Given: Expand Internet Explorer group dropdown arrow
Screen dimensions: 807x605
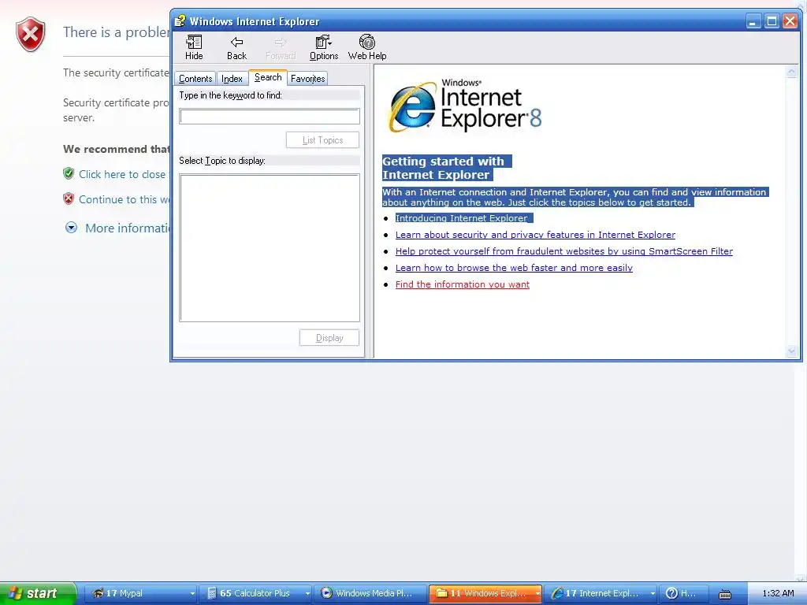Looking at the screenshot, I should coord(653,593).
